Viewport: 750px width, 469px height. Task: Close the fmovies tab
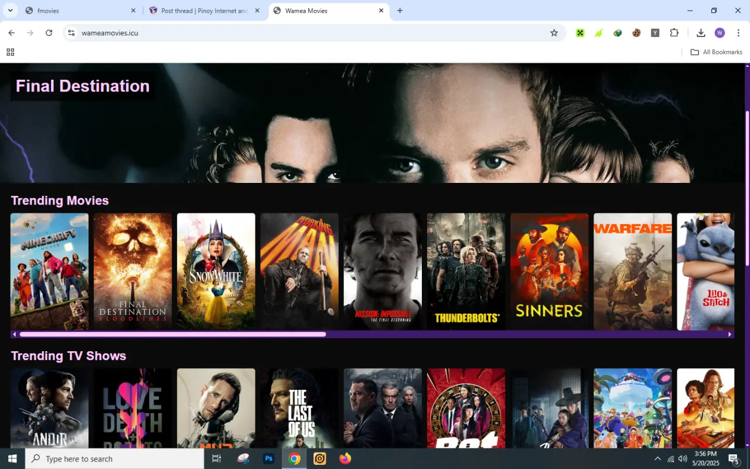[133, 11]
